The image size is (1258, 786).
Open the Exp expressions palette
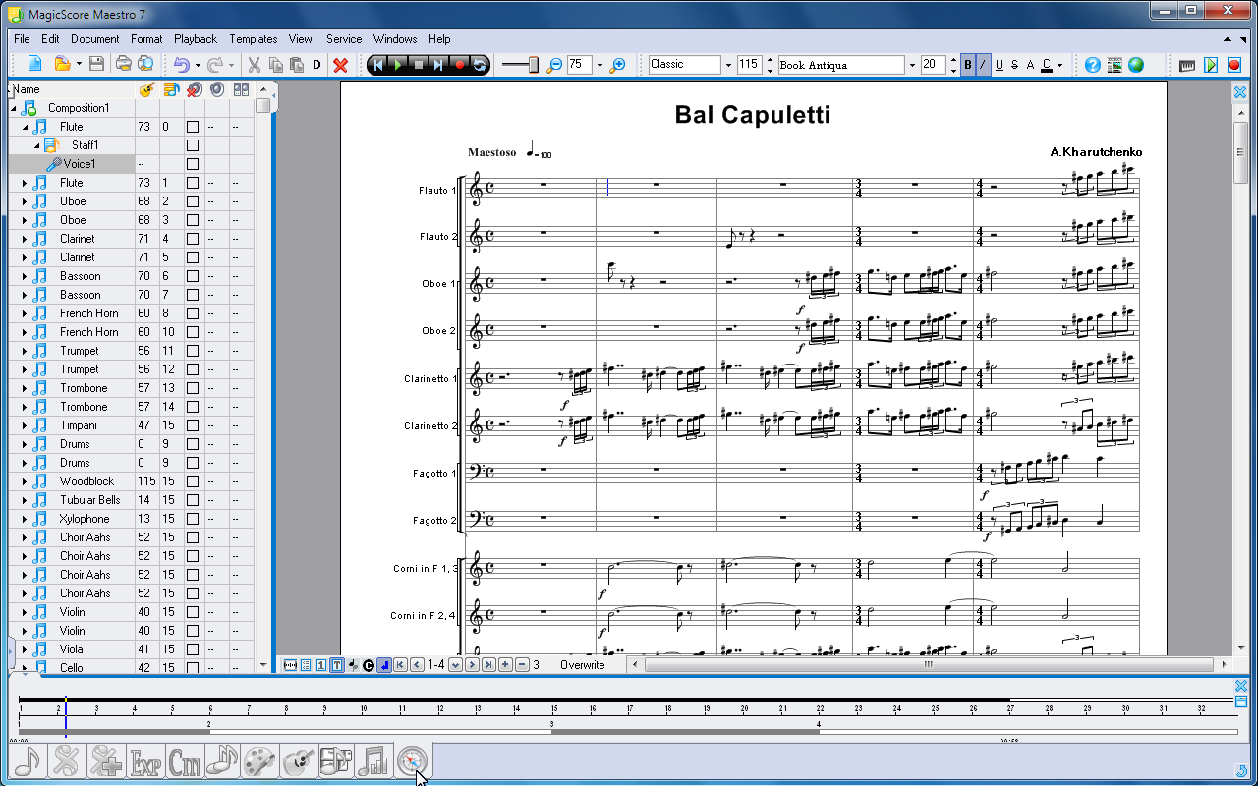146,760
